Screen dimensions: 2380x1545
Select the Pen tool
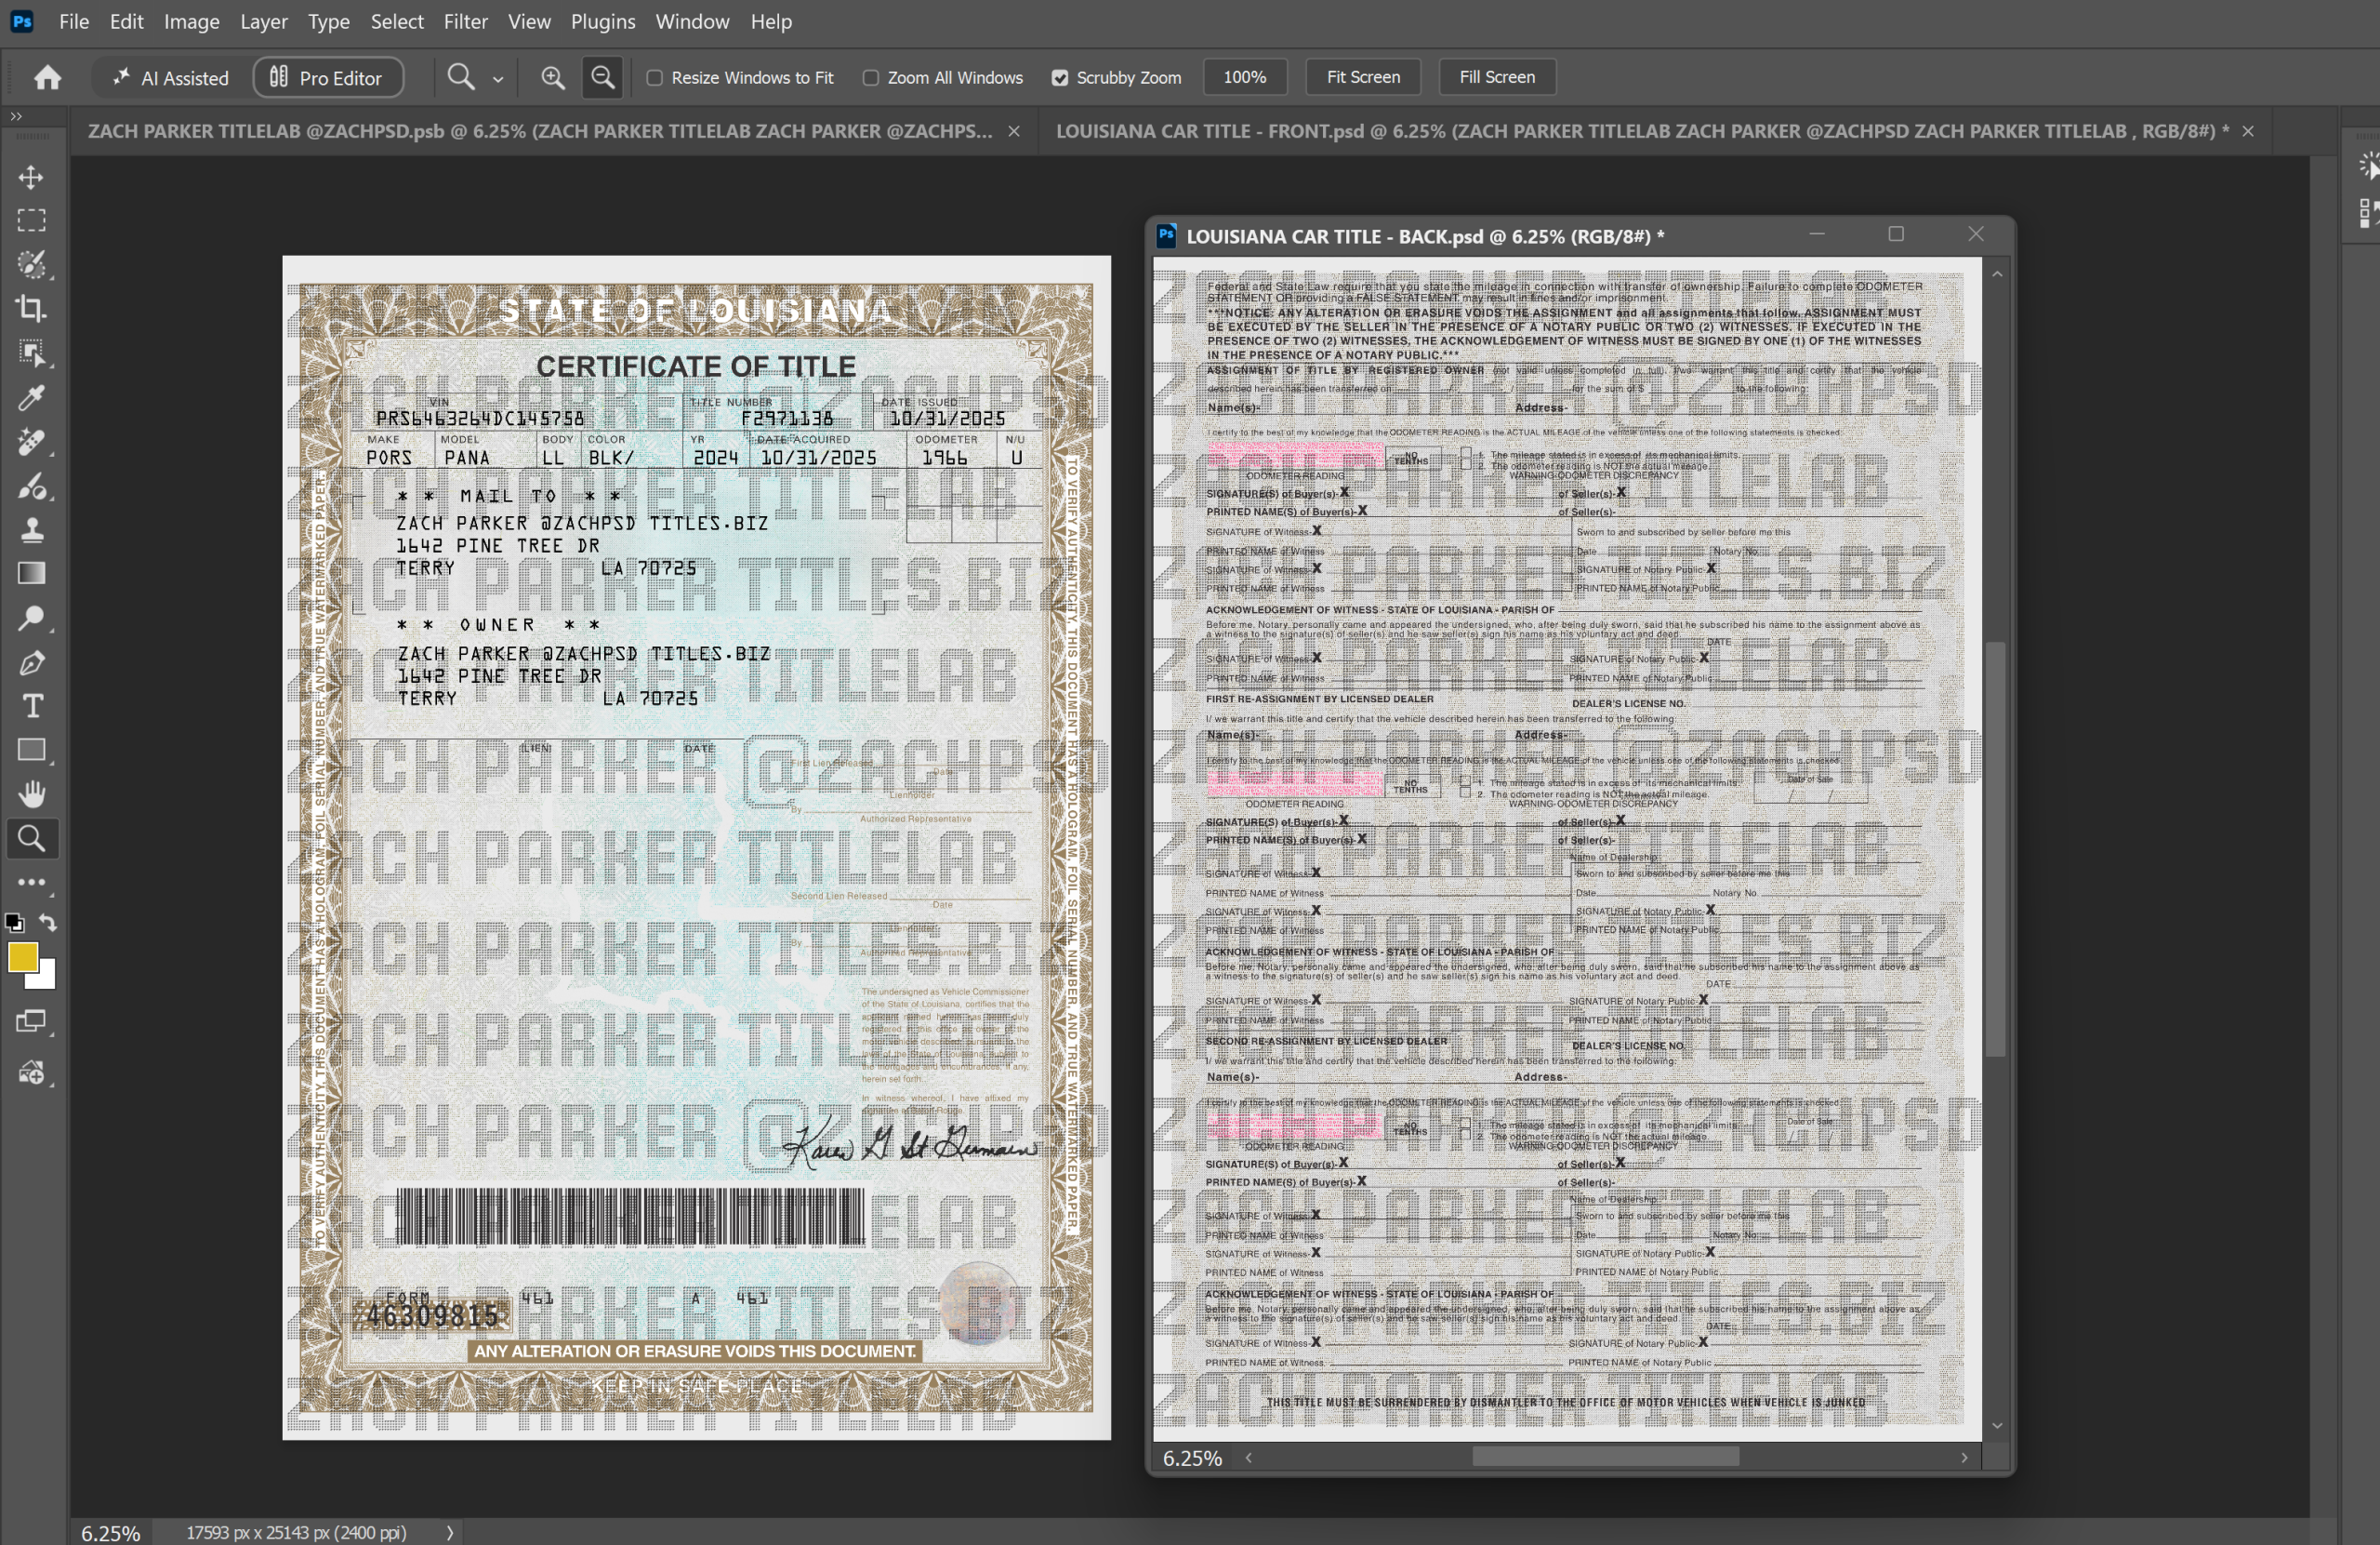(31, 662)
